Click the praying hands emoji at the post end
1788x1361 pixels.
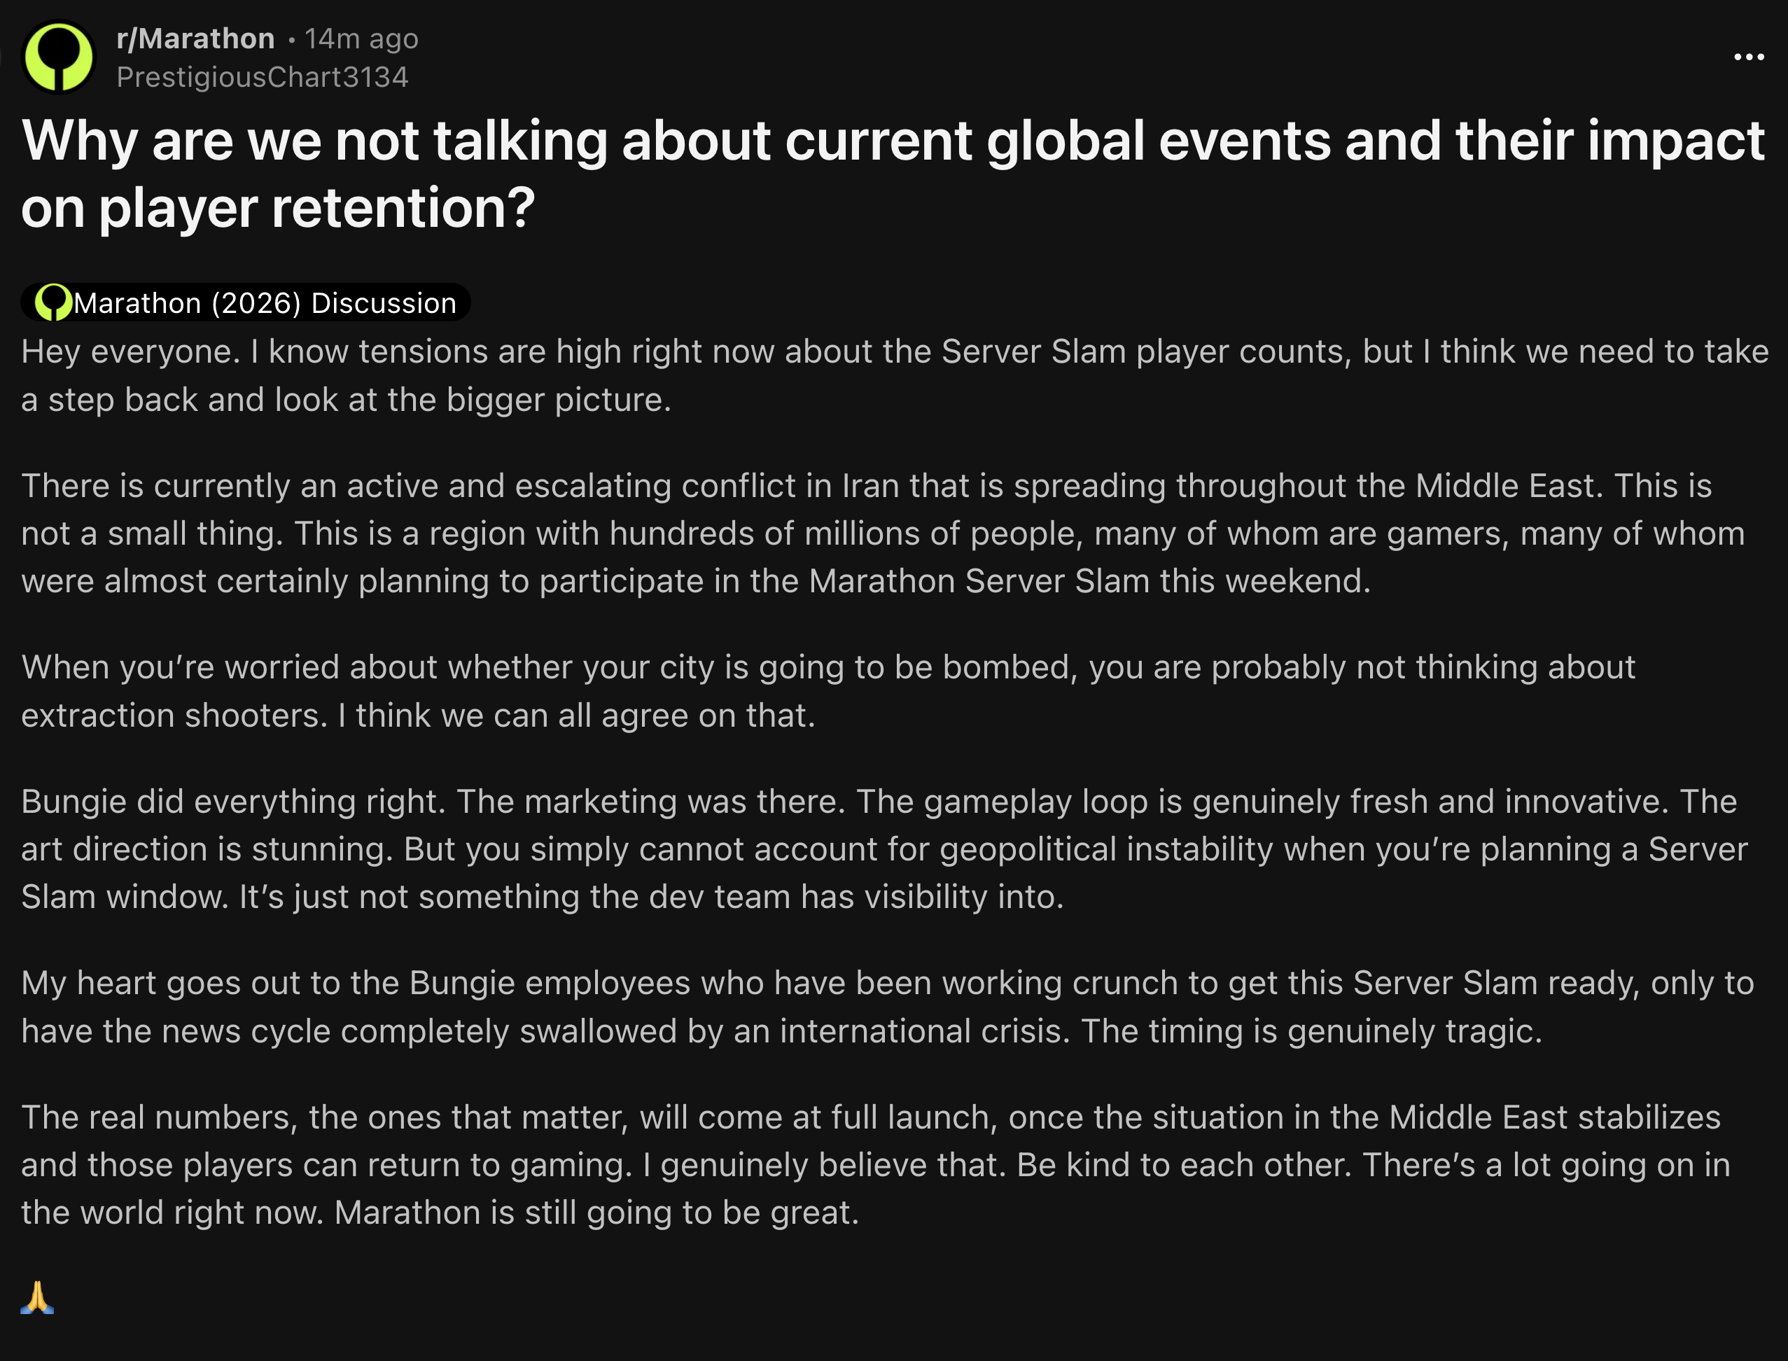(37, 1297)
